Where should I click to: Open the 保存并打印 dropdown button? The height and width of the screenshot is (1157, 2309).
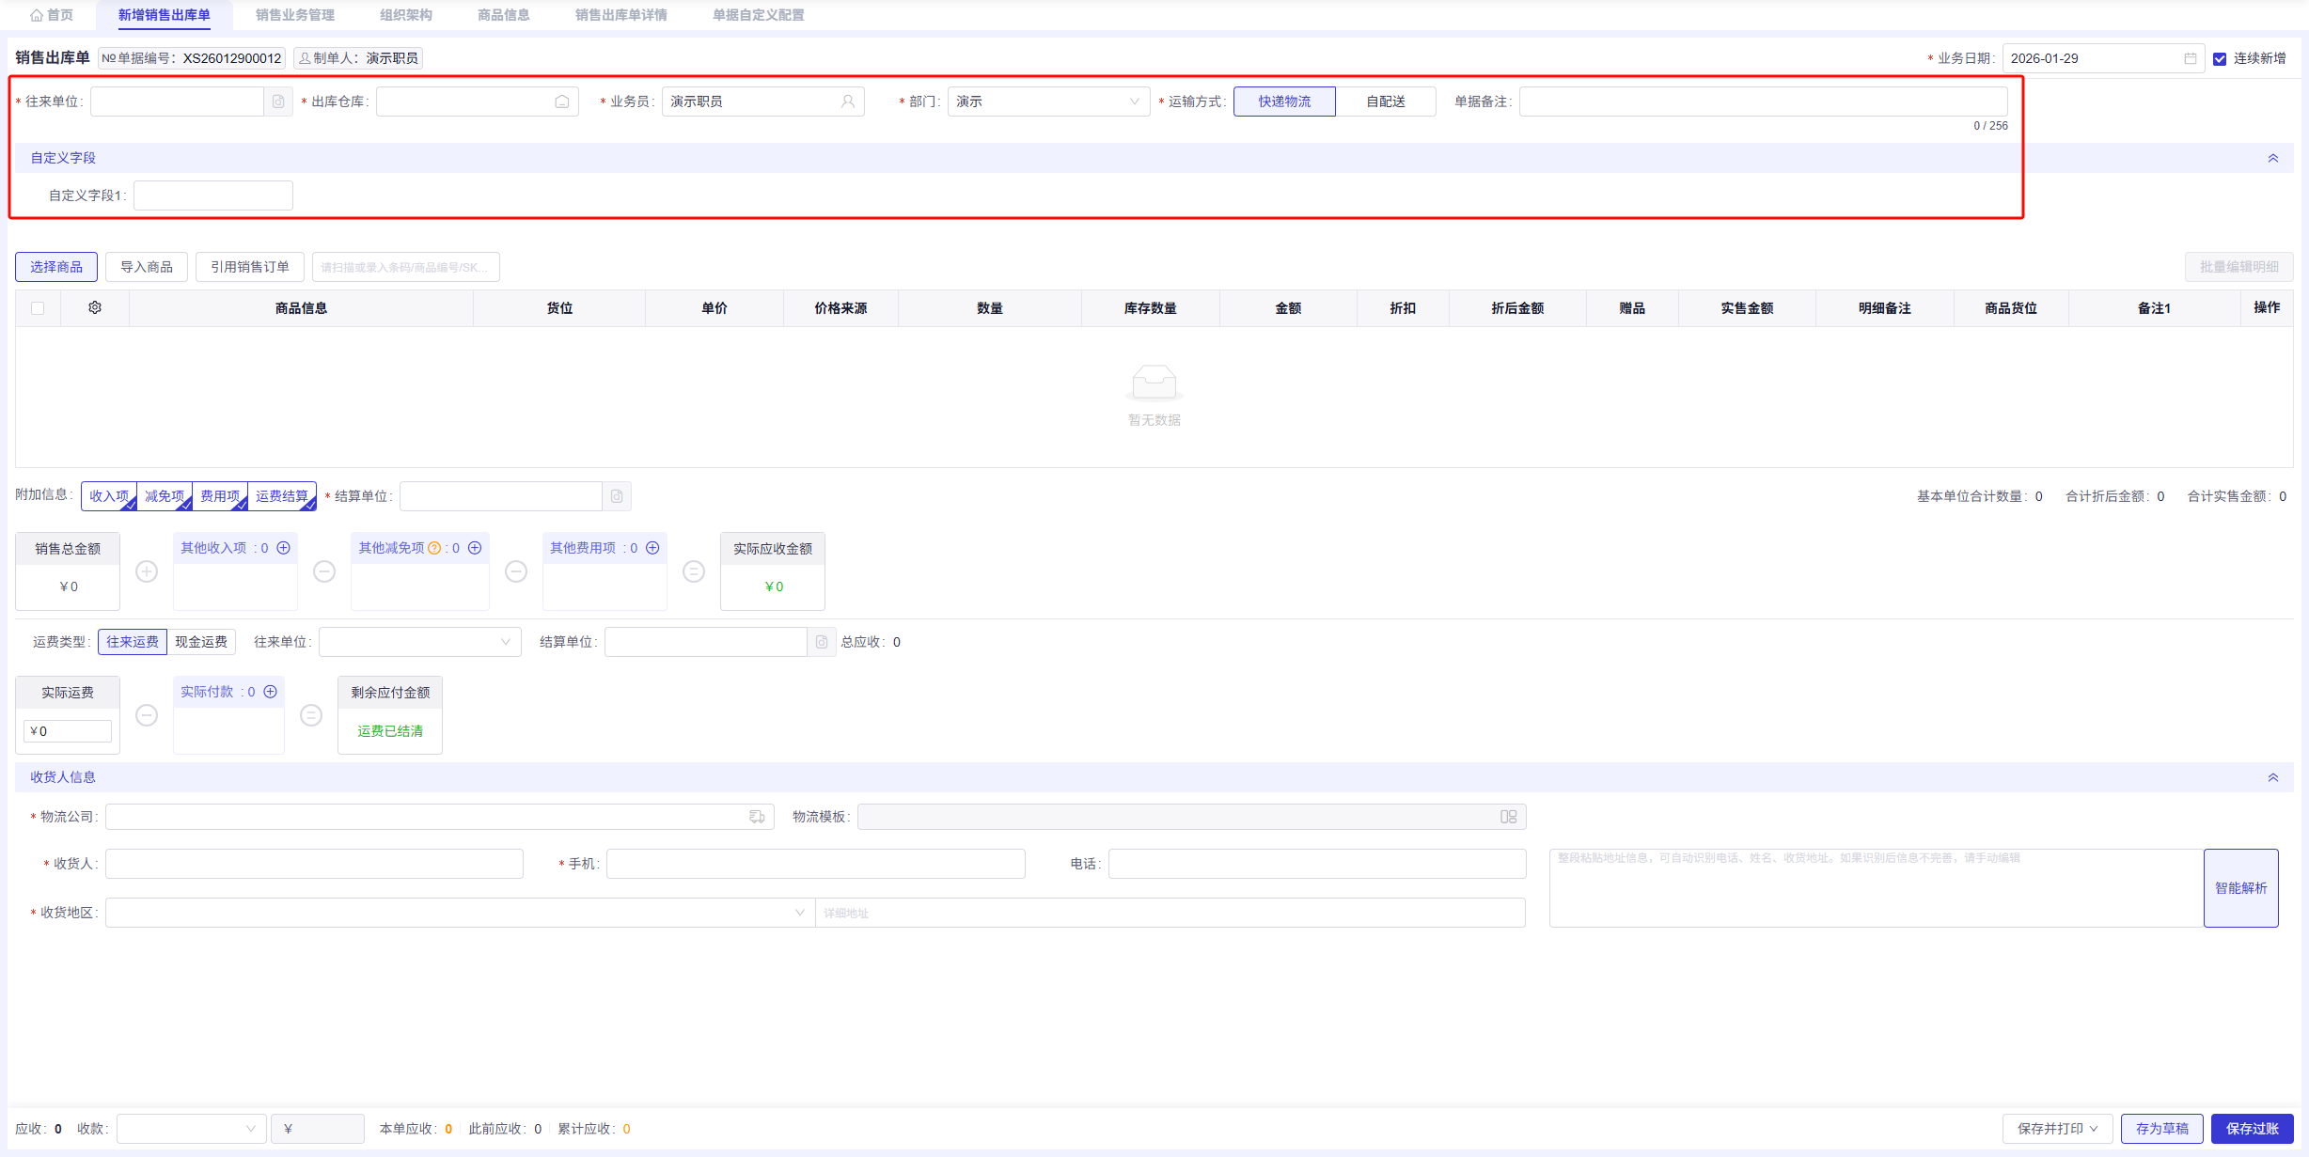(2058, 1129)
